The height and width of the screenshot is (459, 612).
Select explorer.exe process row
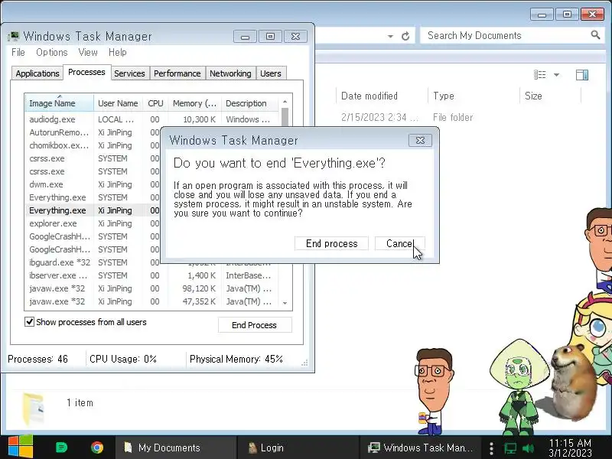[x=93, y=223]
